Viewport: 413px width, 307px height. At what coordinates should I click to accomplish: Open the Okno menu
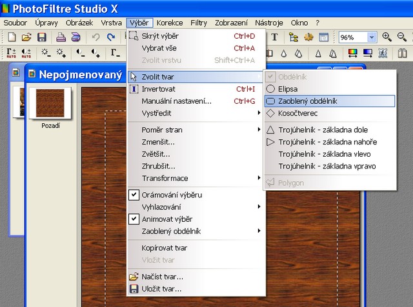point(299,23)
